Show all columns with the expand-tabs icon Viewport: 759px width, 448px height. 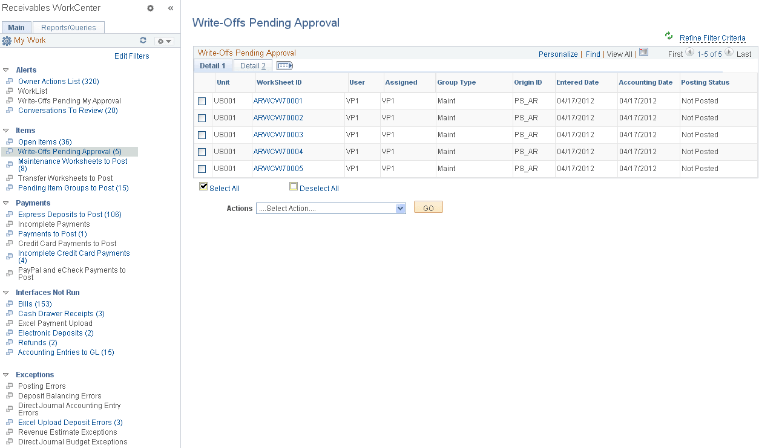click(284, 65)
